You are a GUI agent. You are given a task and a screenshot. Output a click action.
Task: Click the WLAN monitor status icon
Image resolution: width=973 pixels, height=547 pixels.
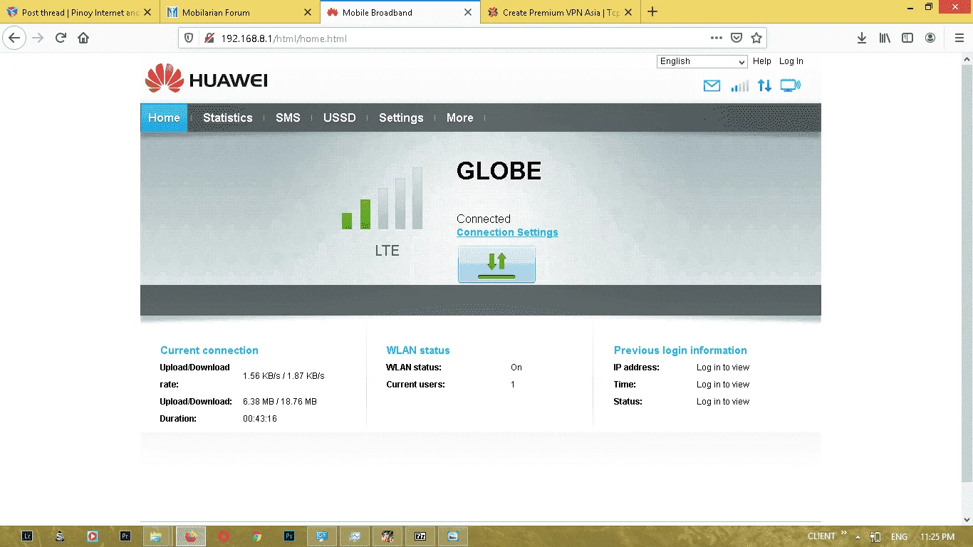[x=790, y=86]
